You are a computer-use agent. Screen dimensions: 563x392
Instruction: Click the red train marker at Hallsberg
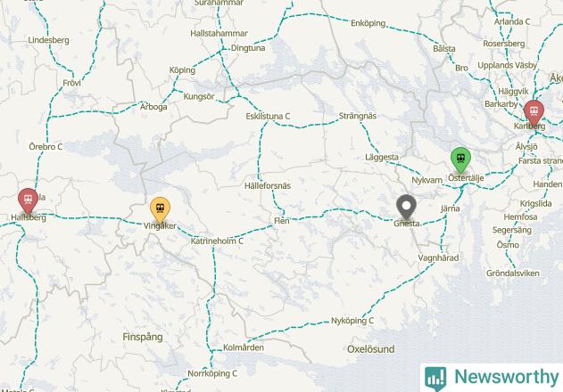[x=28, y=200]
